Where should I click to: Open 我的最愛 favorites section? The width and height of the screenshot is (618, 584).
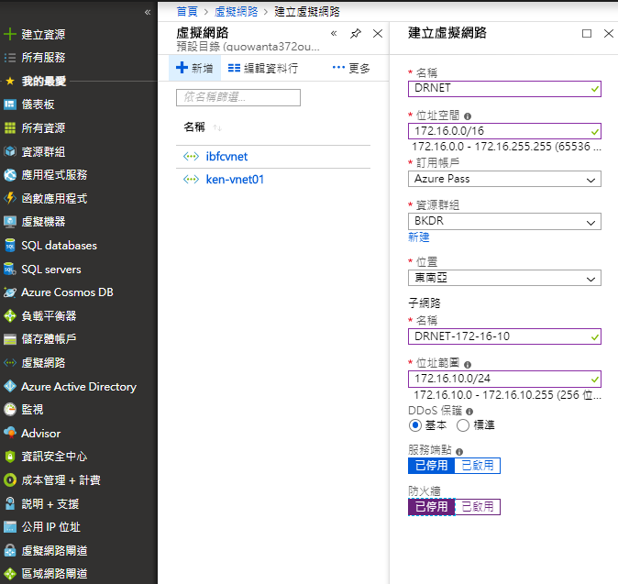(x=44, y=82)
